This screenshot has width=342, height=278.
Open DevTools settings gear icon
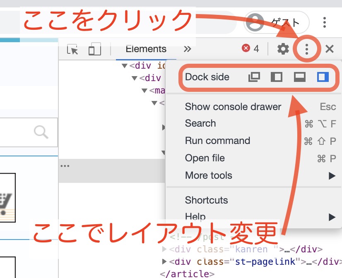tap(283, 49)
